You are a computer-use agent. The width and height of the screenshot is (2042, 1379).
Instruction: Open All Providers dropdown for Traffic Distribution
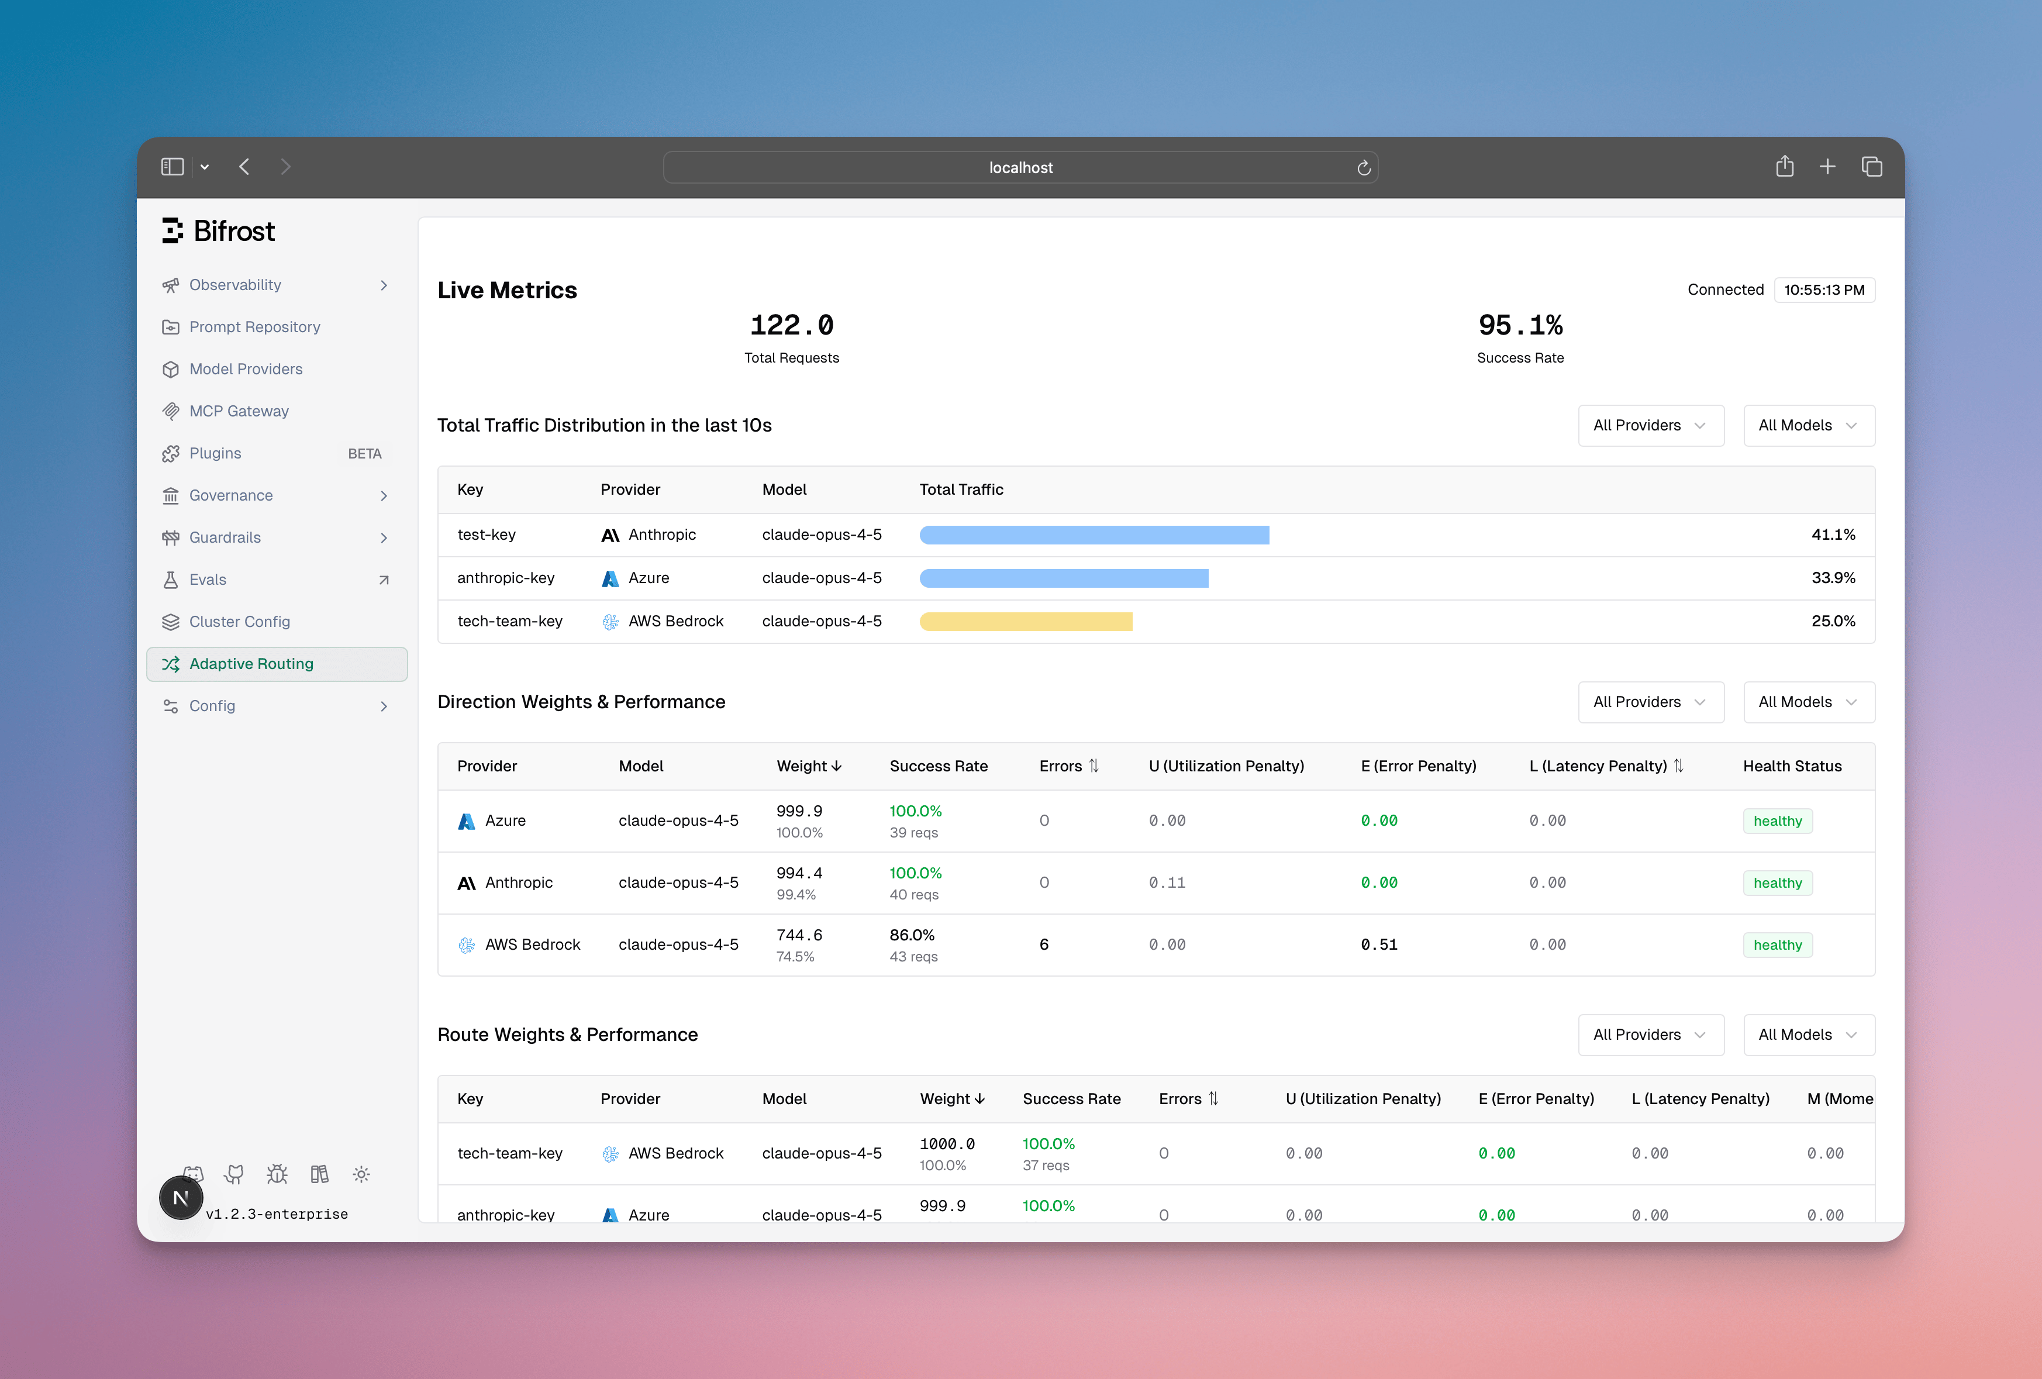1651,425
